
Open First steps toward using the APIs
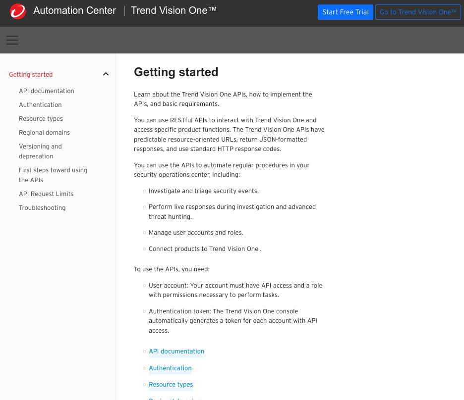53,175
